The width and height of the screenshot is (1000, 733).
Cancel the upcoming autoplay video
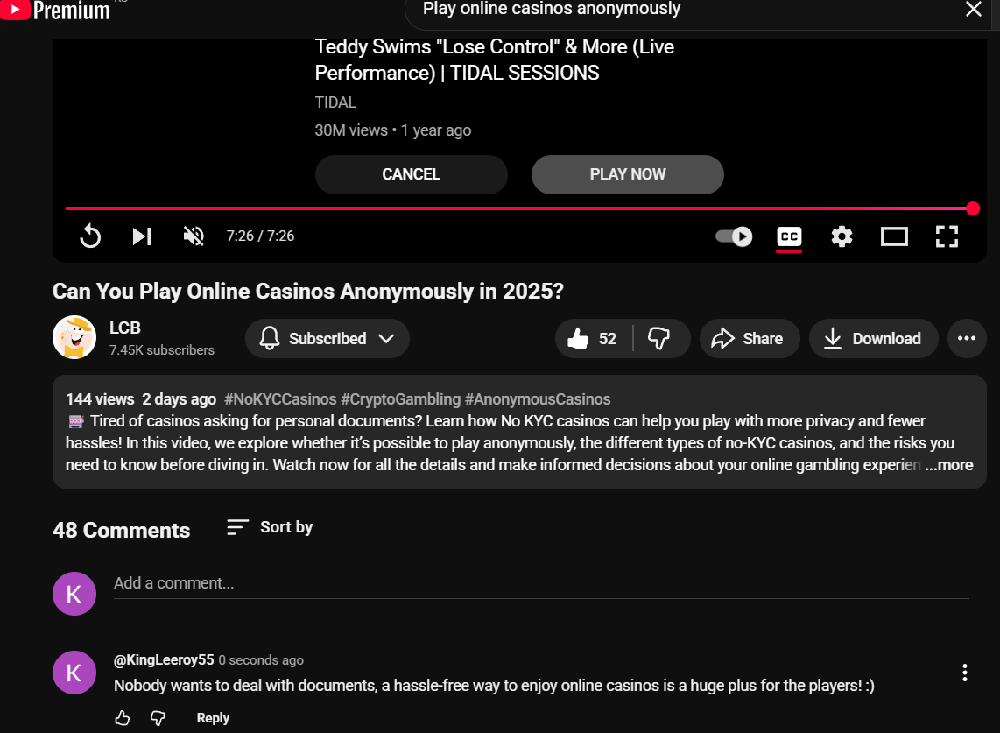point(411,174)
